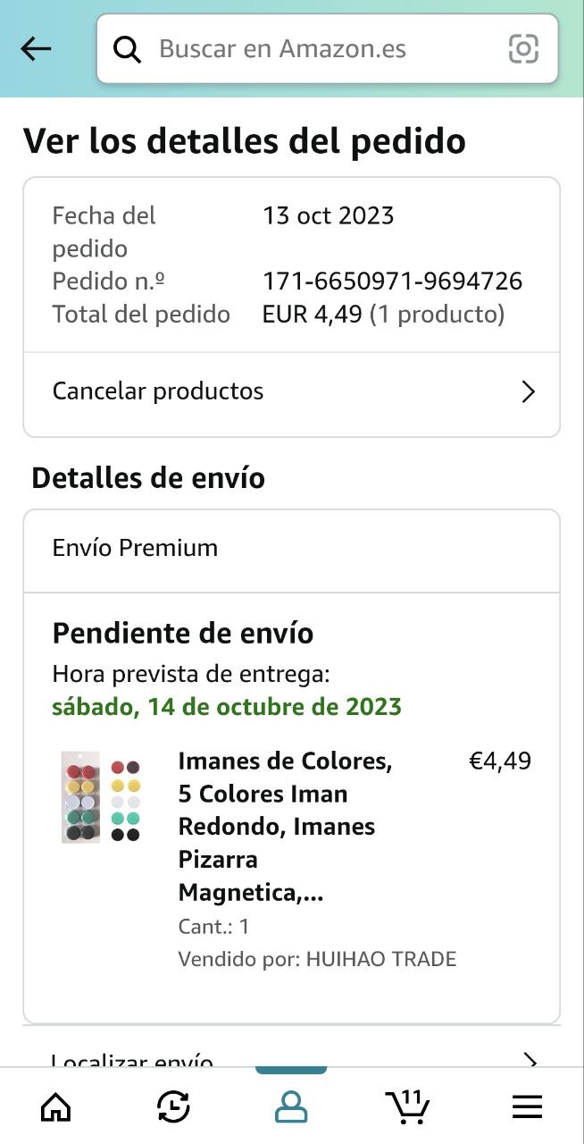The width and height of the screenshot is (584, 1144).
Task: Go to the Home tab icon
Action: [56, 1107]
